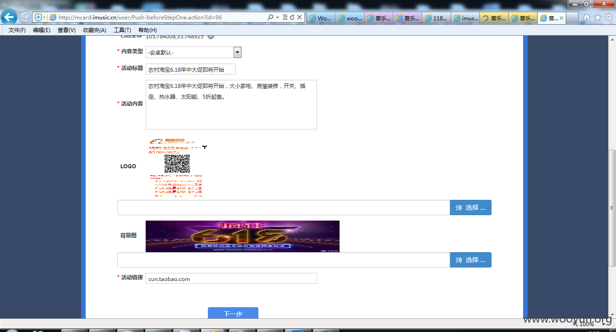Open the address bar search dropdown arrow
The width and height of the screenshot is (616, 332).
click(277, 18)
